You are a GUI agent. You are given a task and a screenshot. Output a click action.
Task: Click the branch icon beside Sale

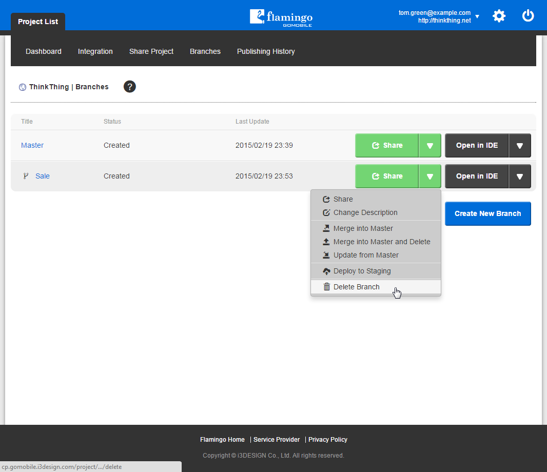tap(26, 176)
